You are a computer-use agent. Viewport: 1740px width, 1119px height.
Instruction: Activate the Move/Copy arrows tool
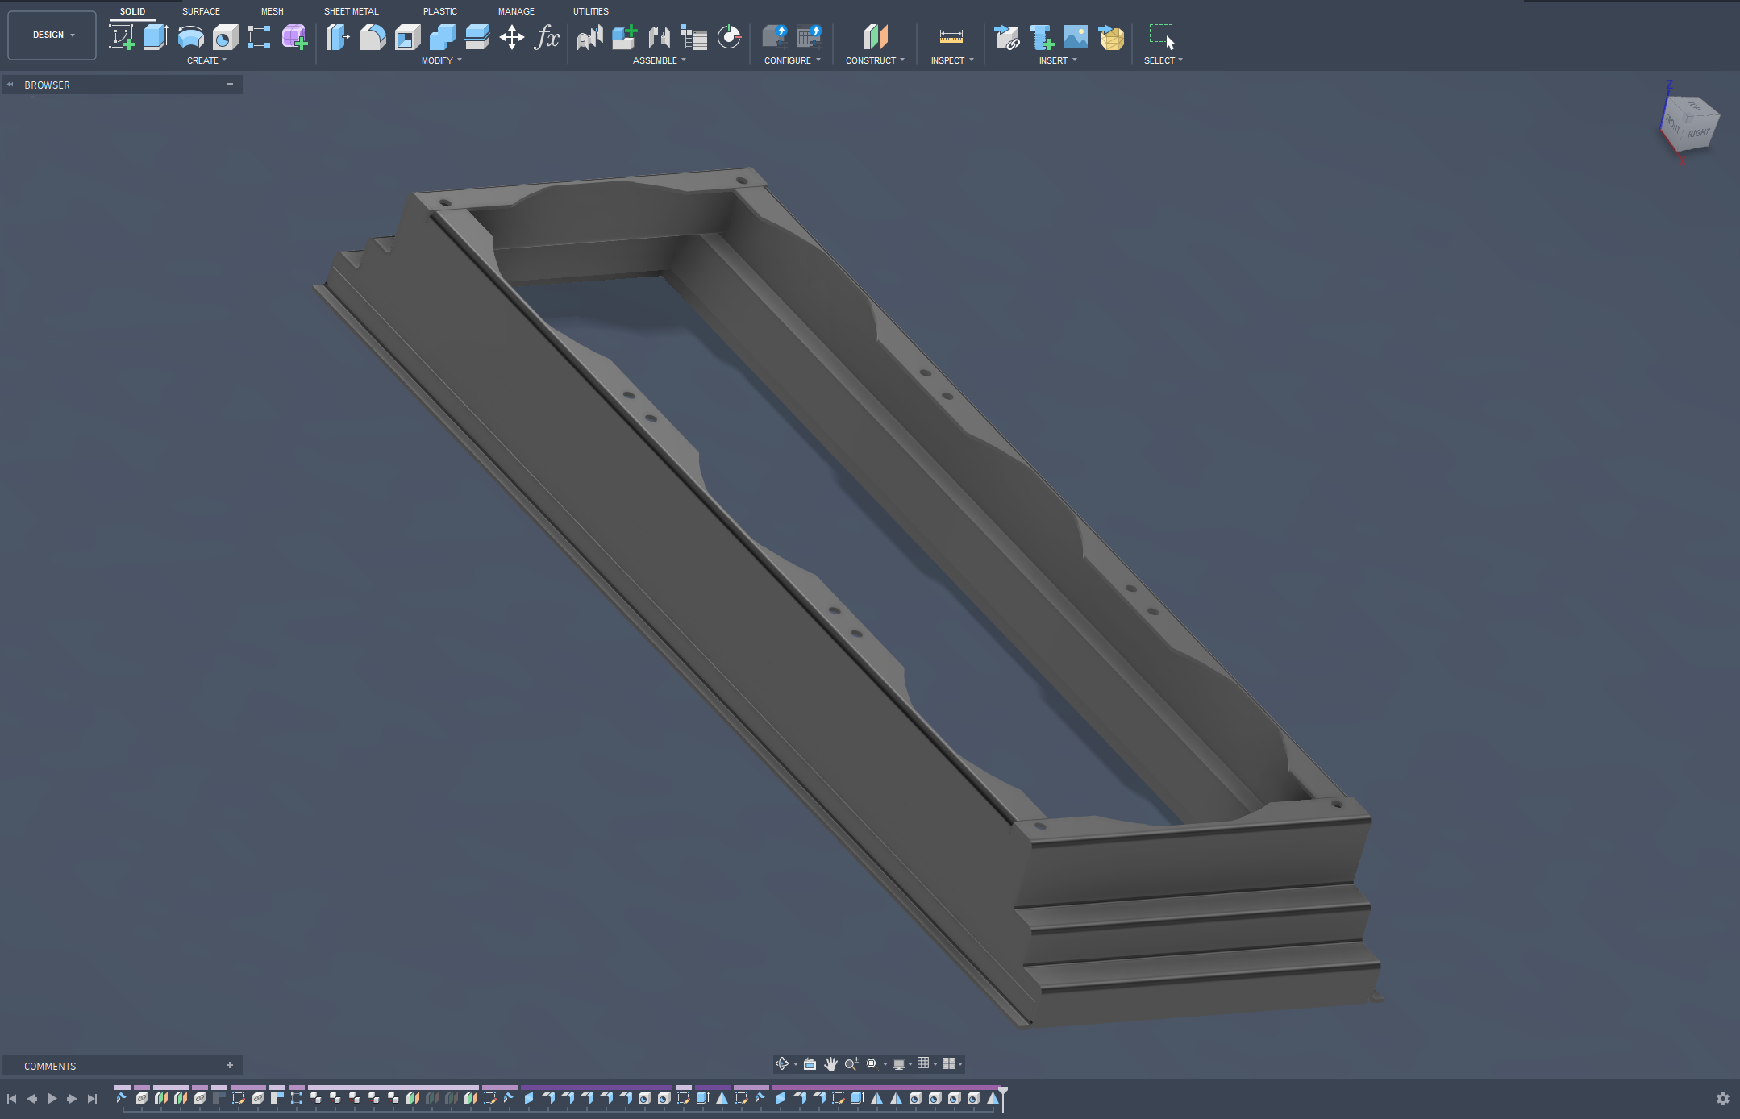(x=511, y=37)
